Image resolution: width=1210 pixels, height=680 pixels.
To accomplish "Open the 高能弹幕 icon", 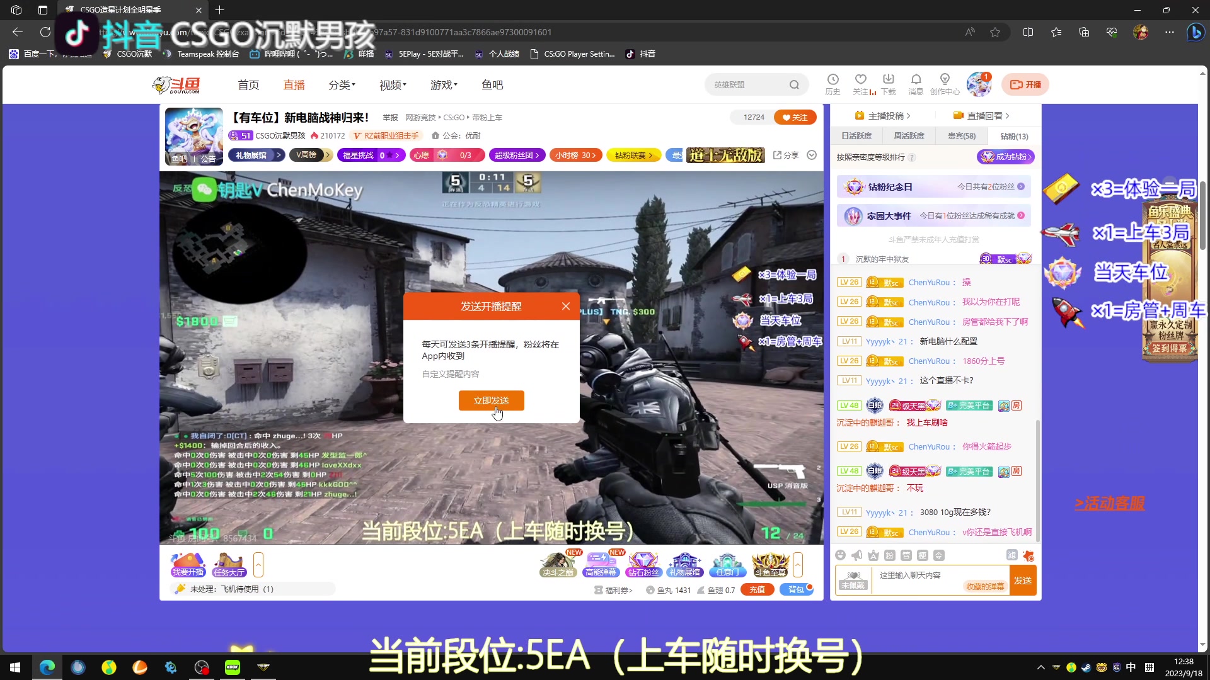I will point(601,564).
